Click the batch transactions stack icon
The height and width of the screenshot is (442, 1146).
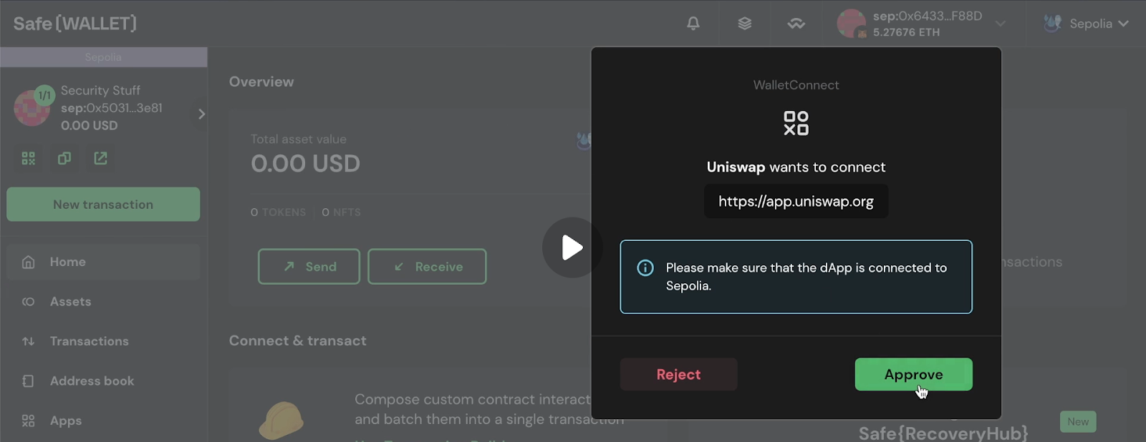click(744, 24)
